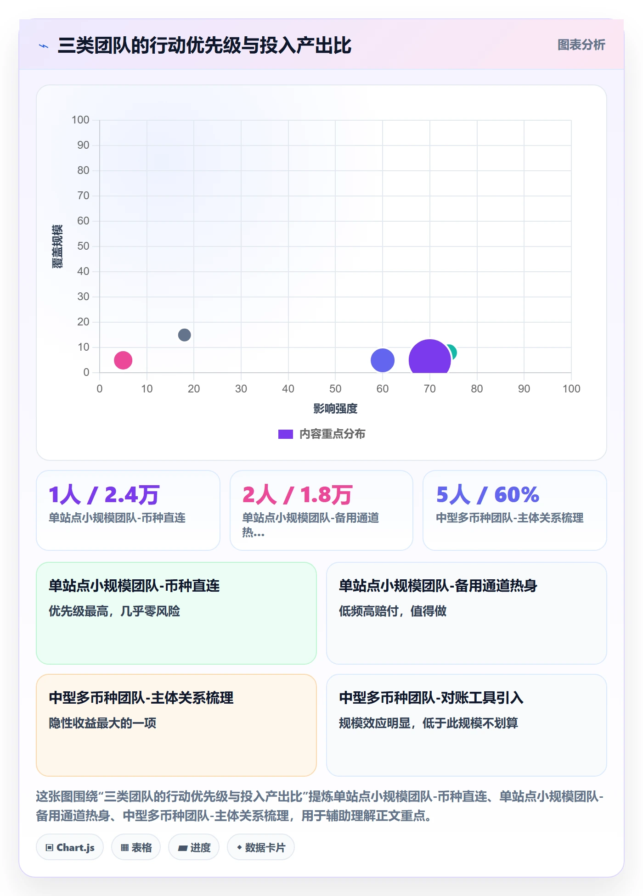Select the 数据卡片 tag
This screenshot has width=643, height=896.
261,847
